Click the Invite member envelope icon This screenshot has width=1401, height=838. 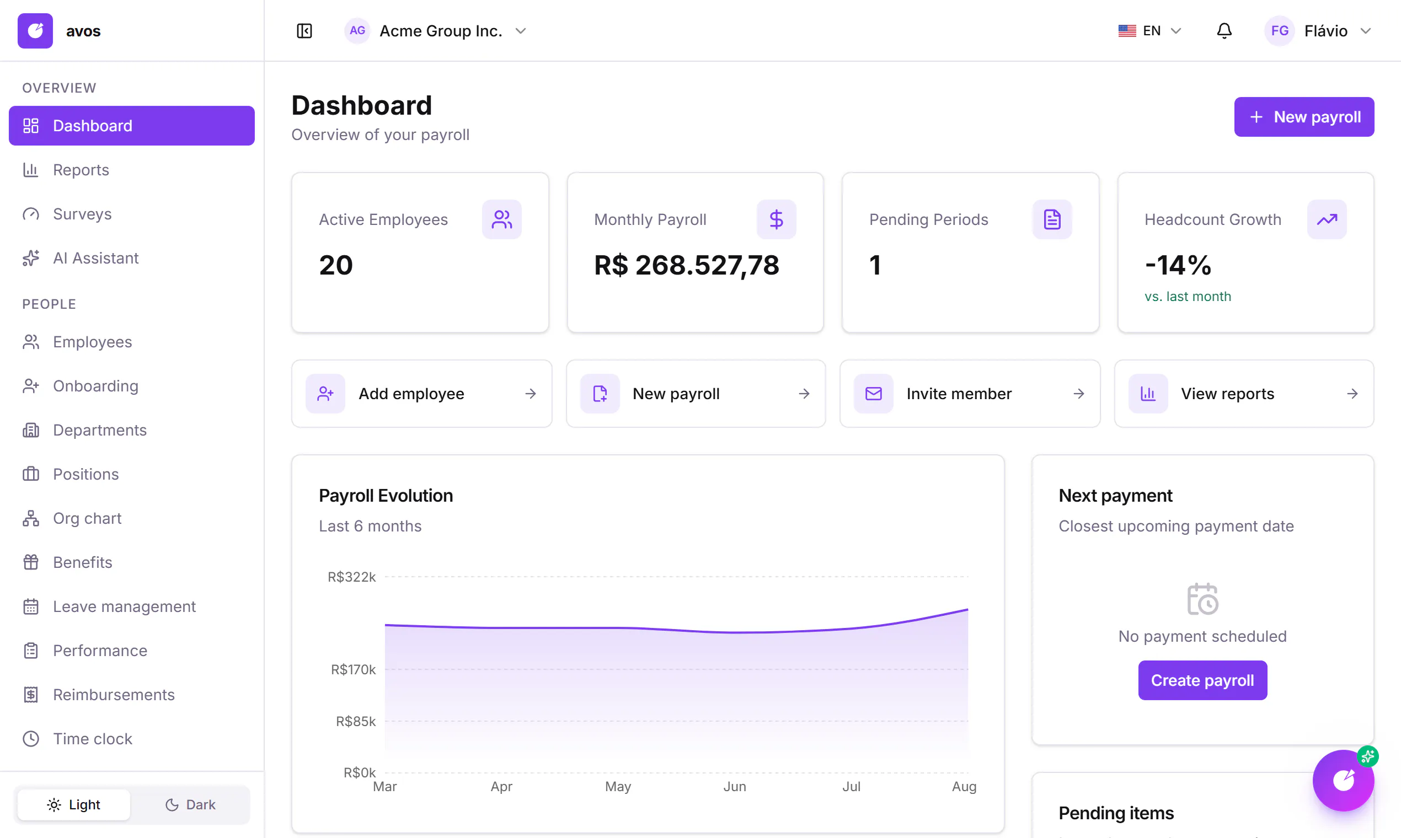click(x=873, y=394)
